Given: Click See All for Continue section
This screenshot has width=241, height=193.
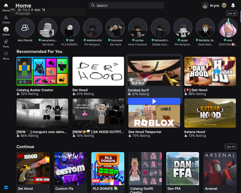Looking at the screenshot, I should (230, 147).
